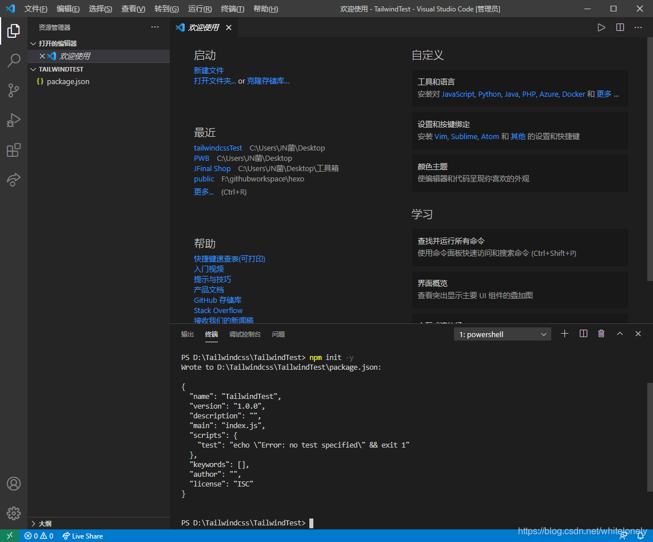Open the GitHub 存储库 link
The image size is (653, 542).
(217, 300)
